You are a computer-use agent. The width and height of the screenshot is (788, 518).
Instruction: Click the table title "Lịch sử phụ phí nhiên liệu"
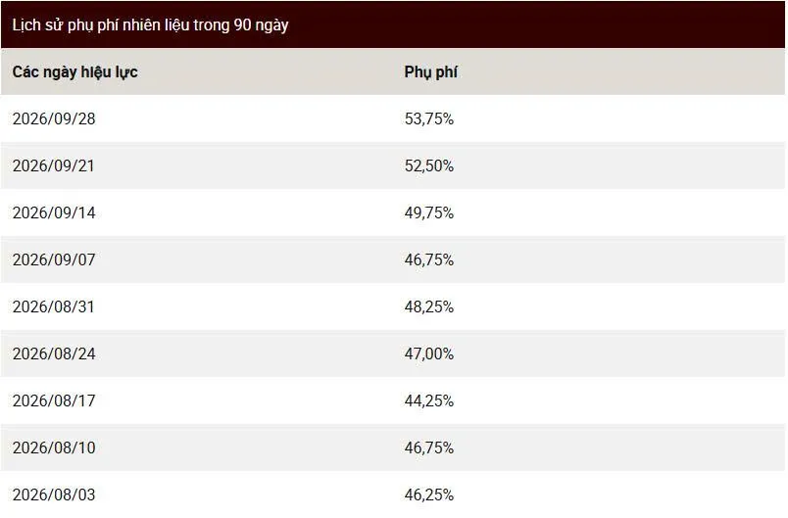[x=101, y=25]
